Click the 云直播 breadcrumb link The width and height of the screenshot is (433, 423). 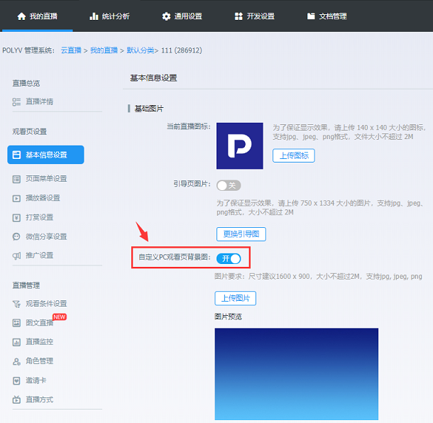coord(70,50)
